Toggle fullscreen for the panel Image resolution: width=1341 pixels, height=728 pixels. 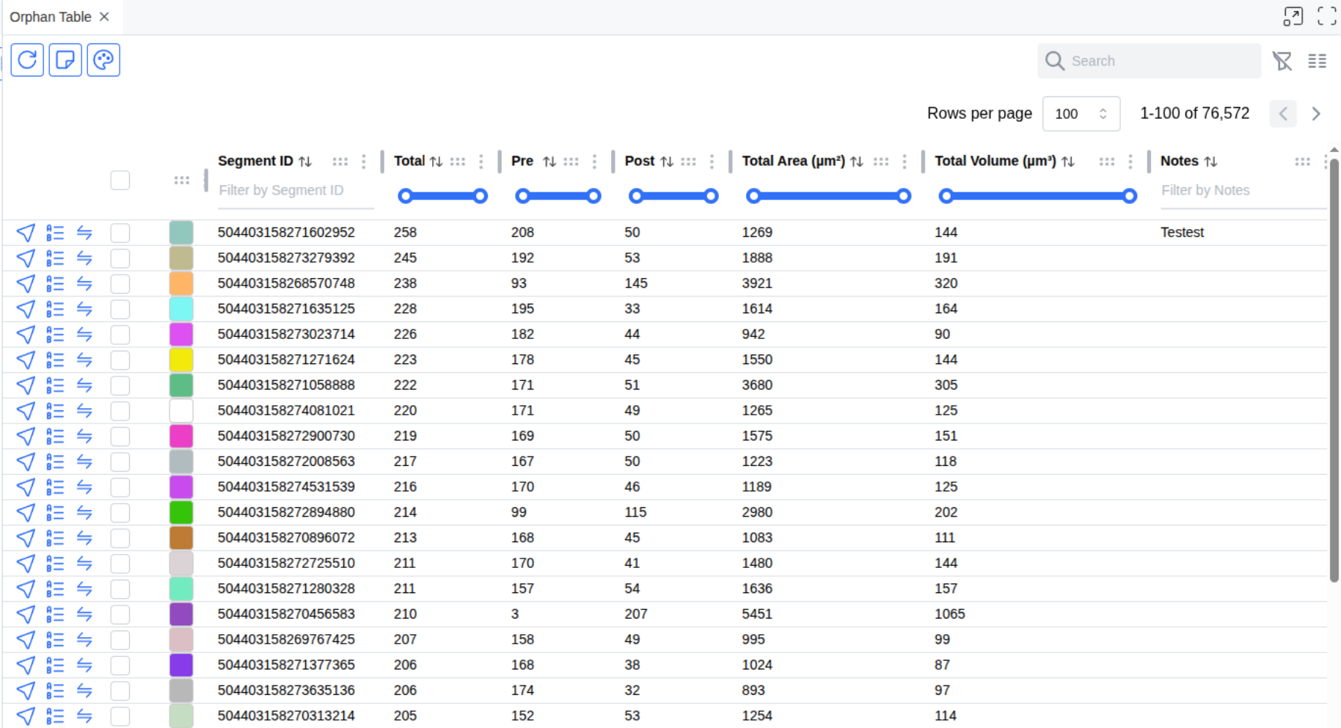click(x=1327, y=16)
